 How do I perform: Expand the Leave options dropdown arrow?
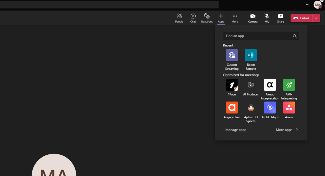[316, 18]
